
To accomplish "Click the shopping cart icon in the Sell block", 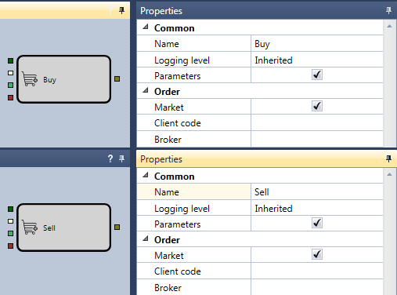I will [30, 228].
